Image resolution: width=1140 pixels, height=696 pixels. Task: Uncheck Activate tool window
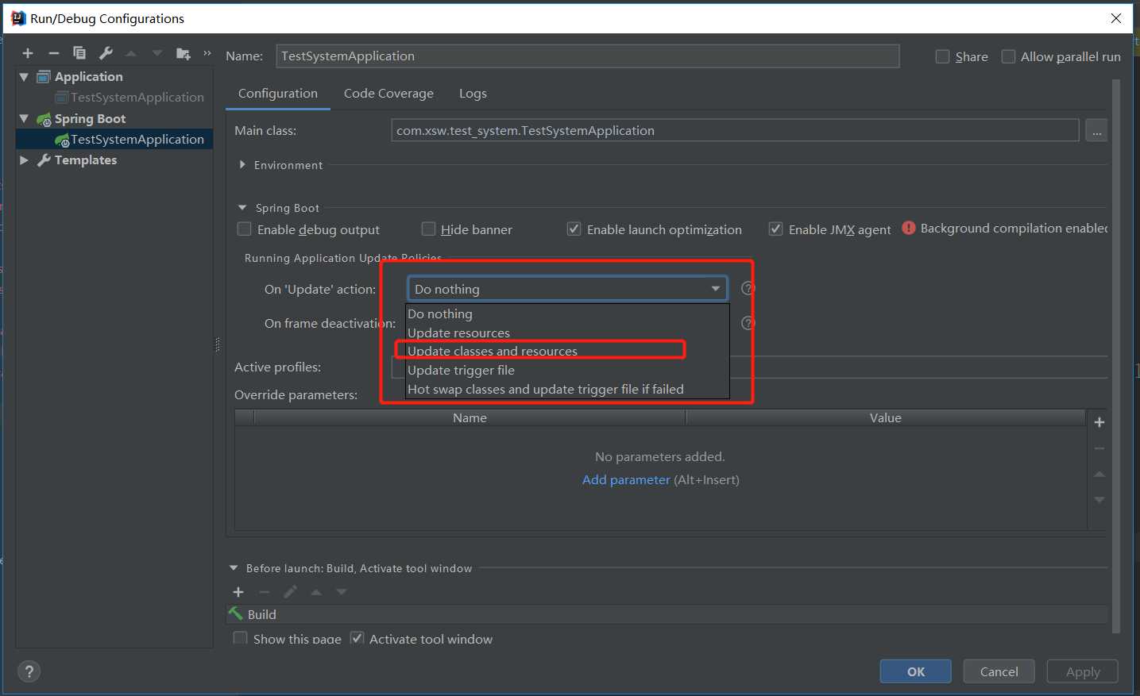click(357, 638)
